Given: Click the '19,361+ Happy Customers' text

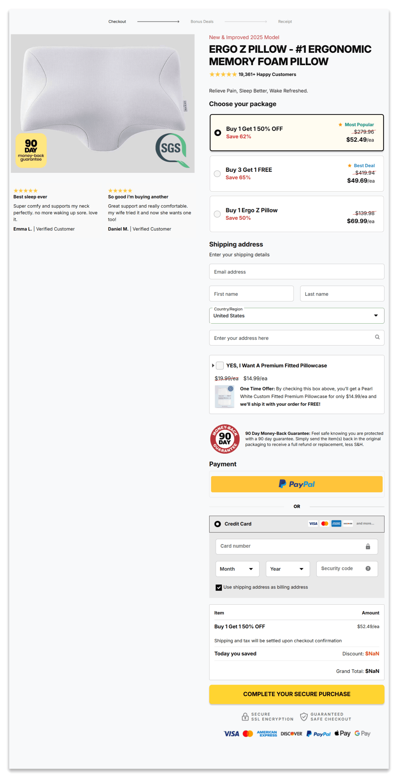Looking at the screenshot, I should point(267,74).
